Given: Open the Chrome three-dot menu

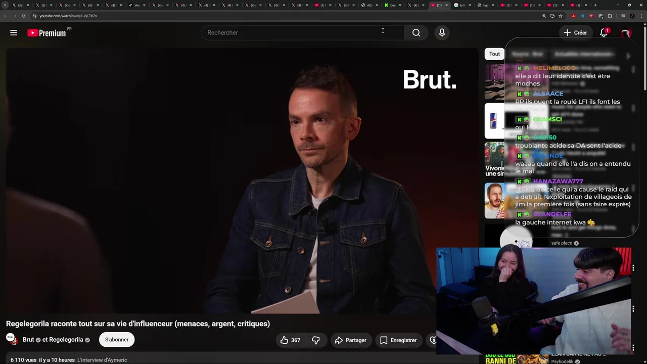Looking at the screenshot, I should click(641, 16).
